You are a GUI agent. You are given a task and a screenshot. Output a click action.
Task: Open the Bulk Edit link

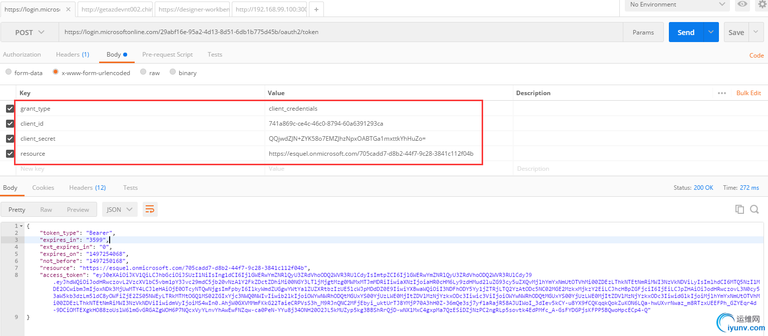(748, 93)
